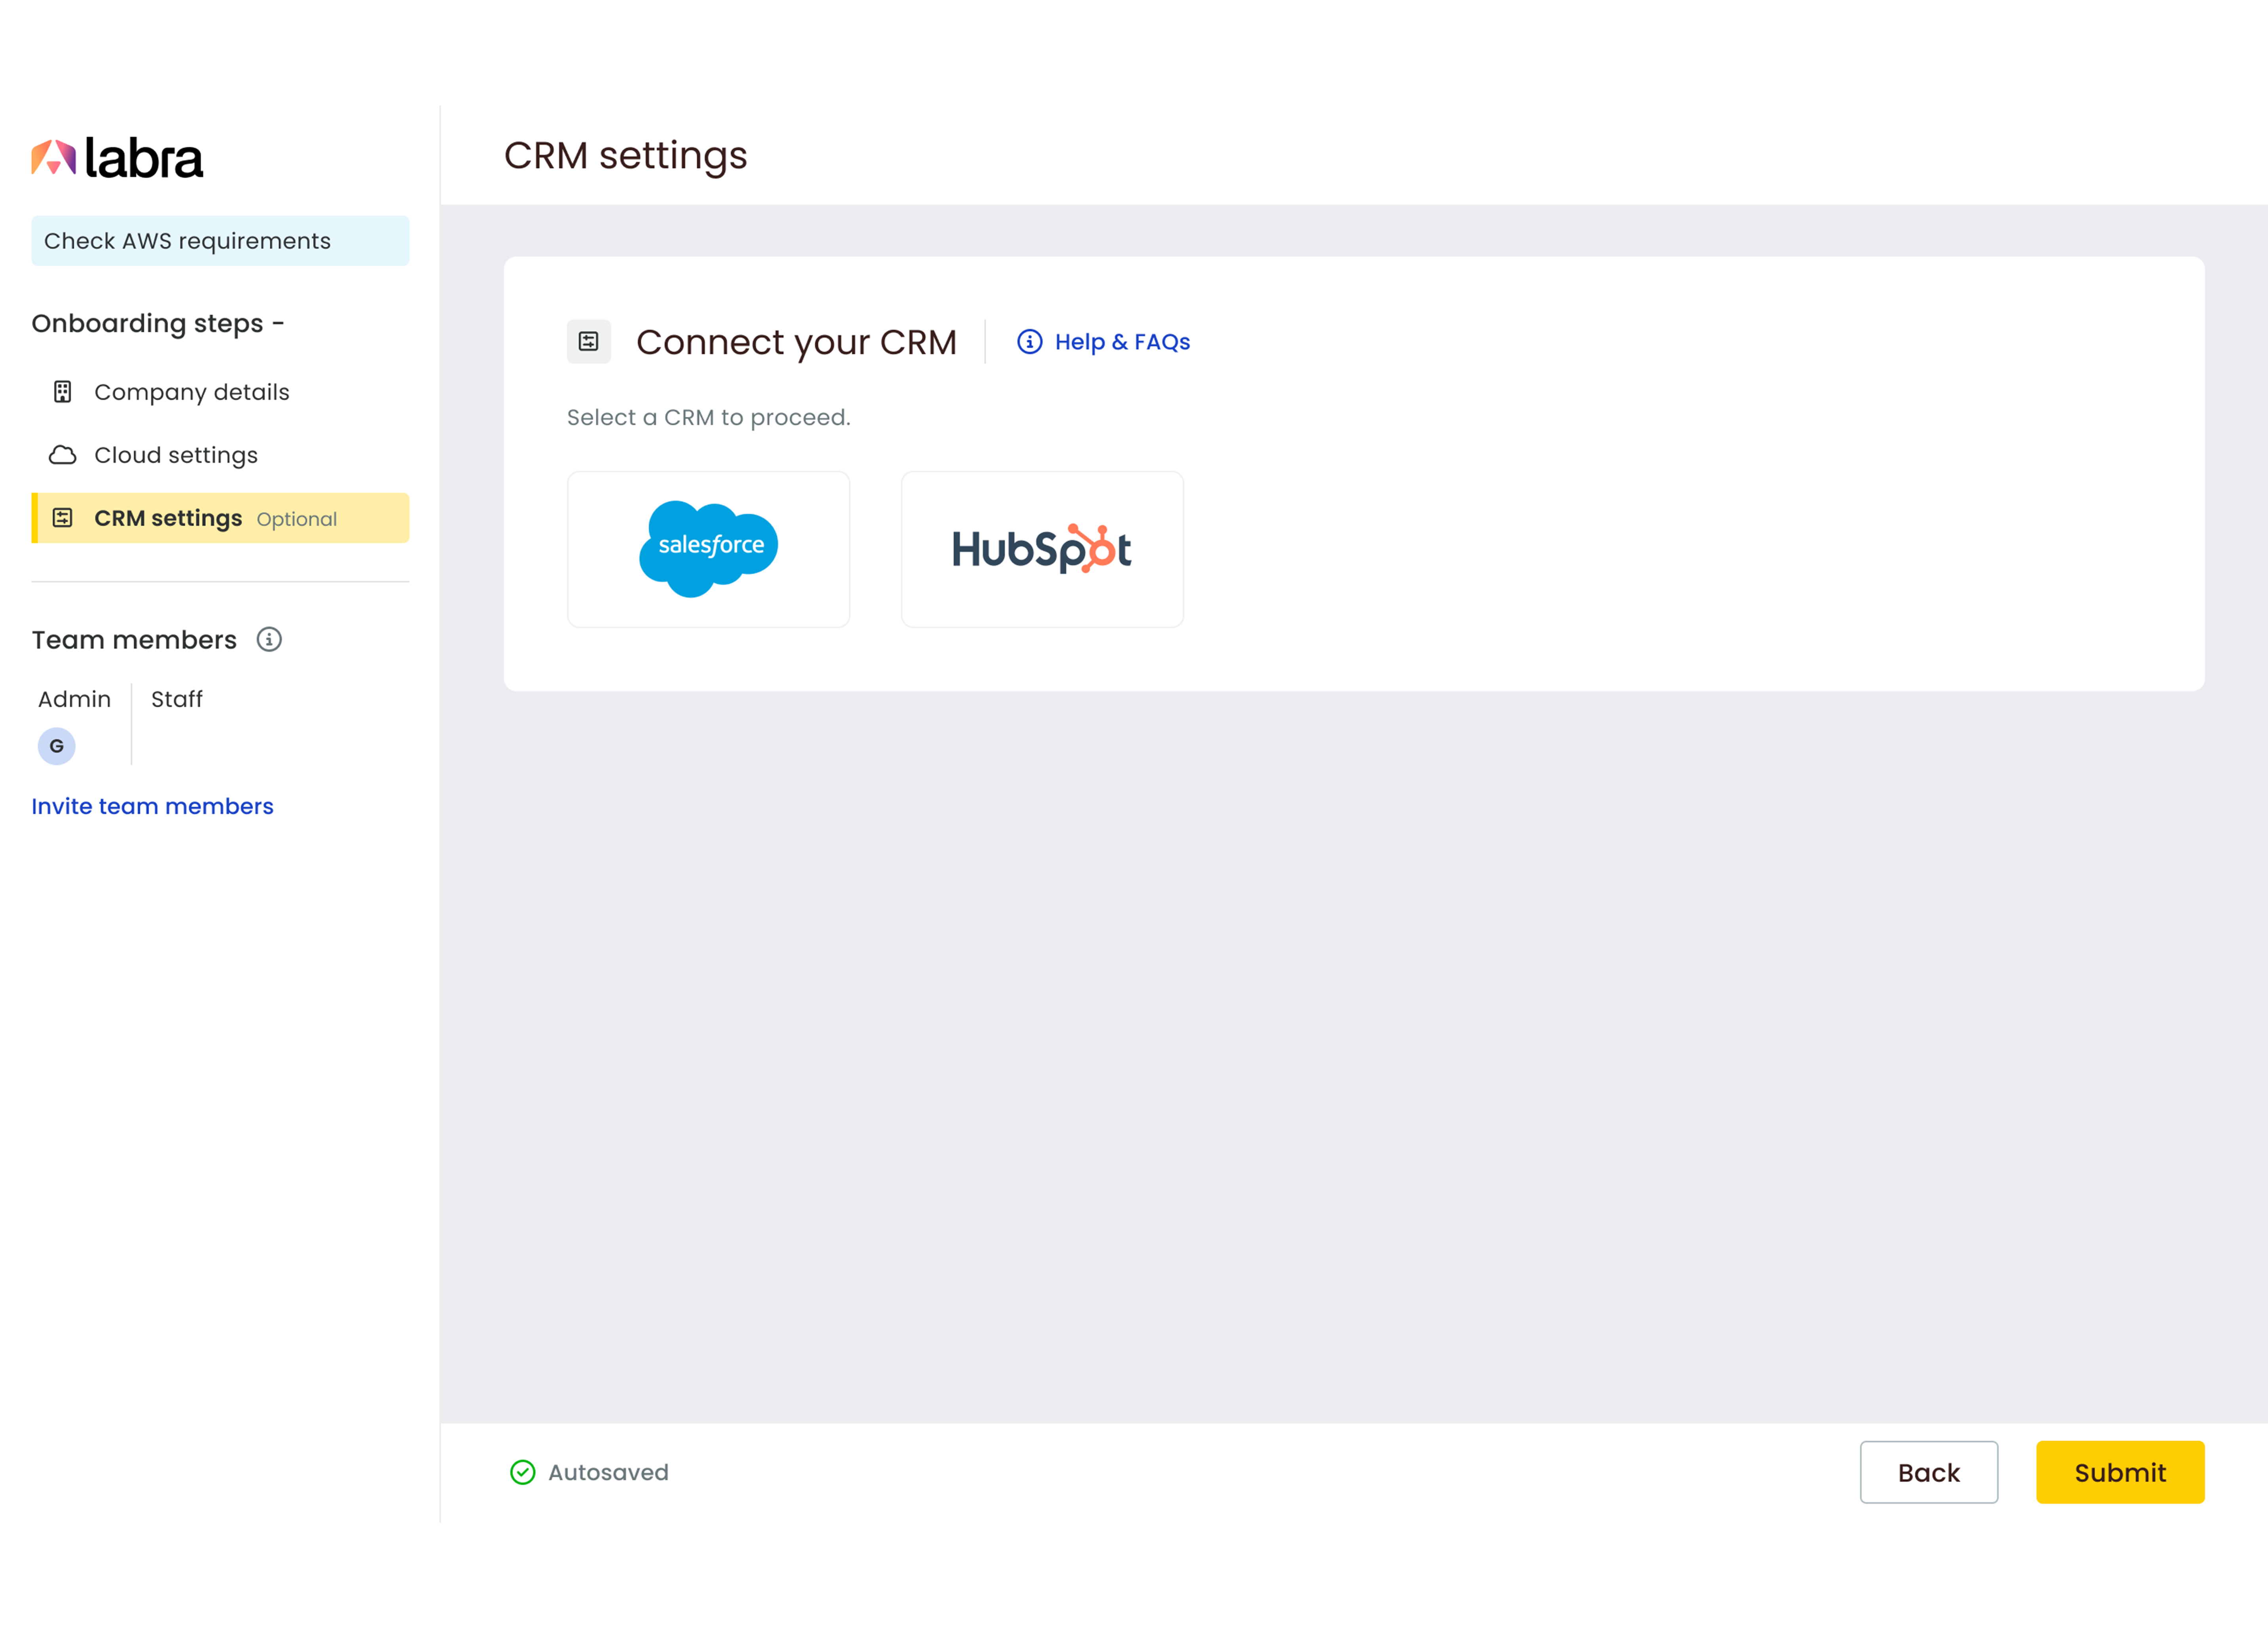Select the Salesforce CRM card
This screenshot has height=1628, width=2268.
tap(708, 549)
